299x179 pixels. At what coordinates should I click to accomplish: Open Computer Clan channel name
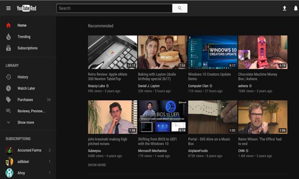pos(198,86)
